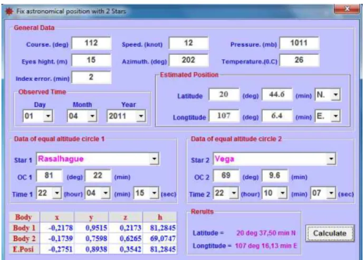Open the Time 2 seconds dropdown showing 07
The width and height of the screenshot is (363, 260).
coord(331,193)
